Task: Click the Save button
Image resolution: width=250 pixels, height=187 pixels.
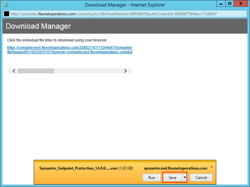Action: point(172,177)
